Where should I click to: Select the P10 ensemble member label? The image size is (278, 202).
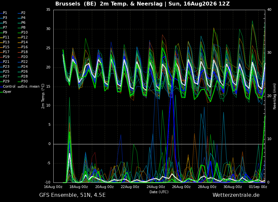[23, 33]
